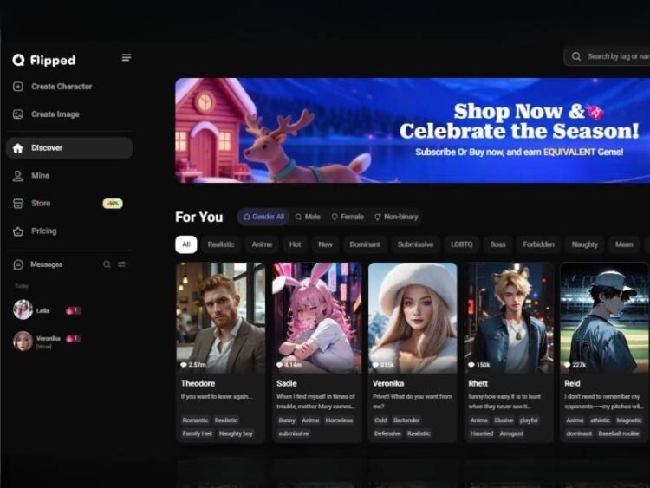The width and height of the screenshot is (650, 488).
Task: Switch to the Dominant category tab
Action: (x=364, y=244)
